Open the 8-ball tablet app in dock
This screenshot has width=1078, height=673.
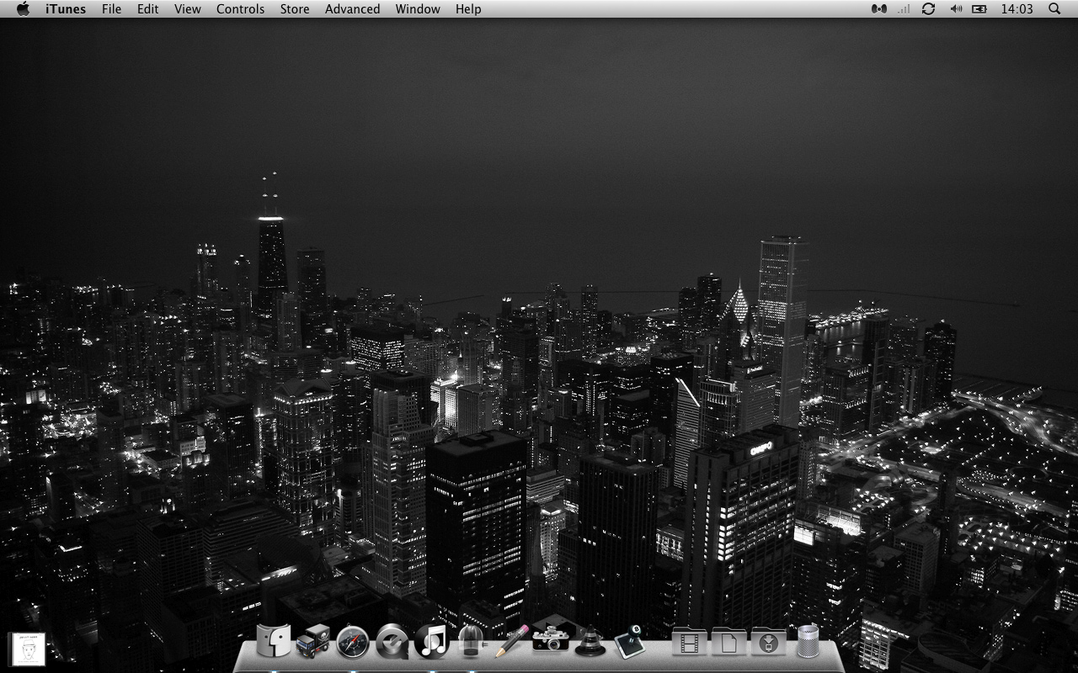629,642
